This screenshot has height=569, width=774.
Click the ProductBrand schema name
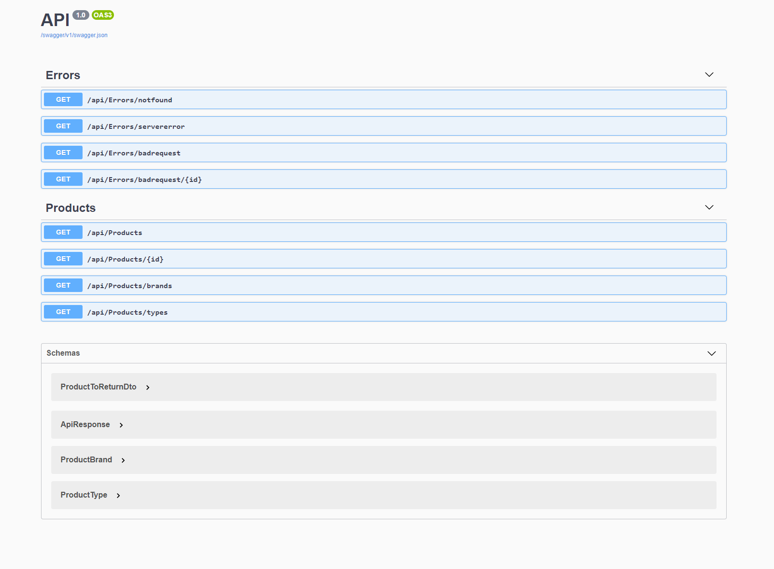point(86,460)
